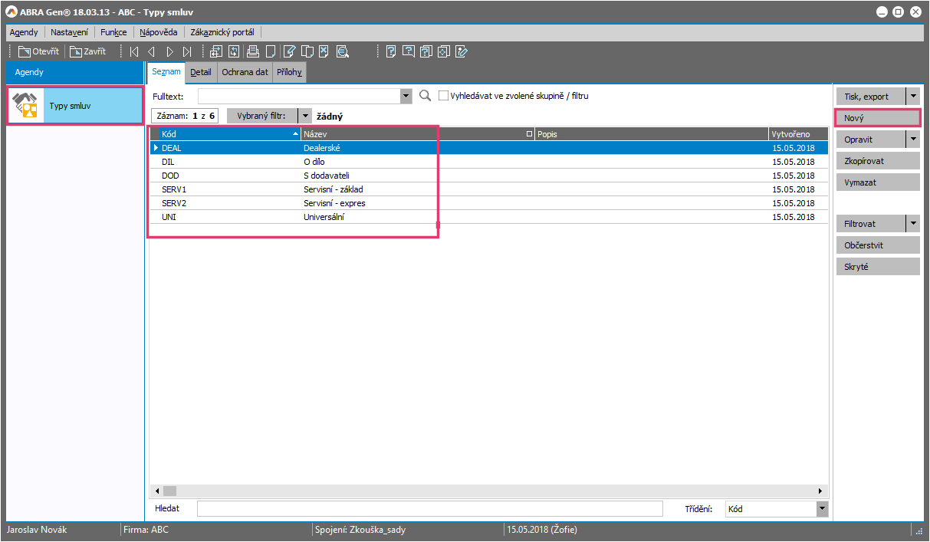Image resolution: width=930 pixels, height=542 pixels.
Task: Click into the Hledat input field
Action: pyautogui.click(x=429, y=508)
